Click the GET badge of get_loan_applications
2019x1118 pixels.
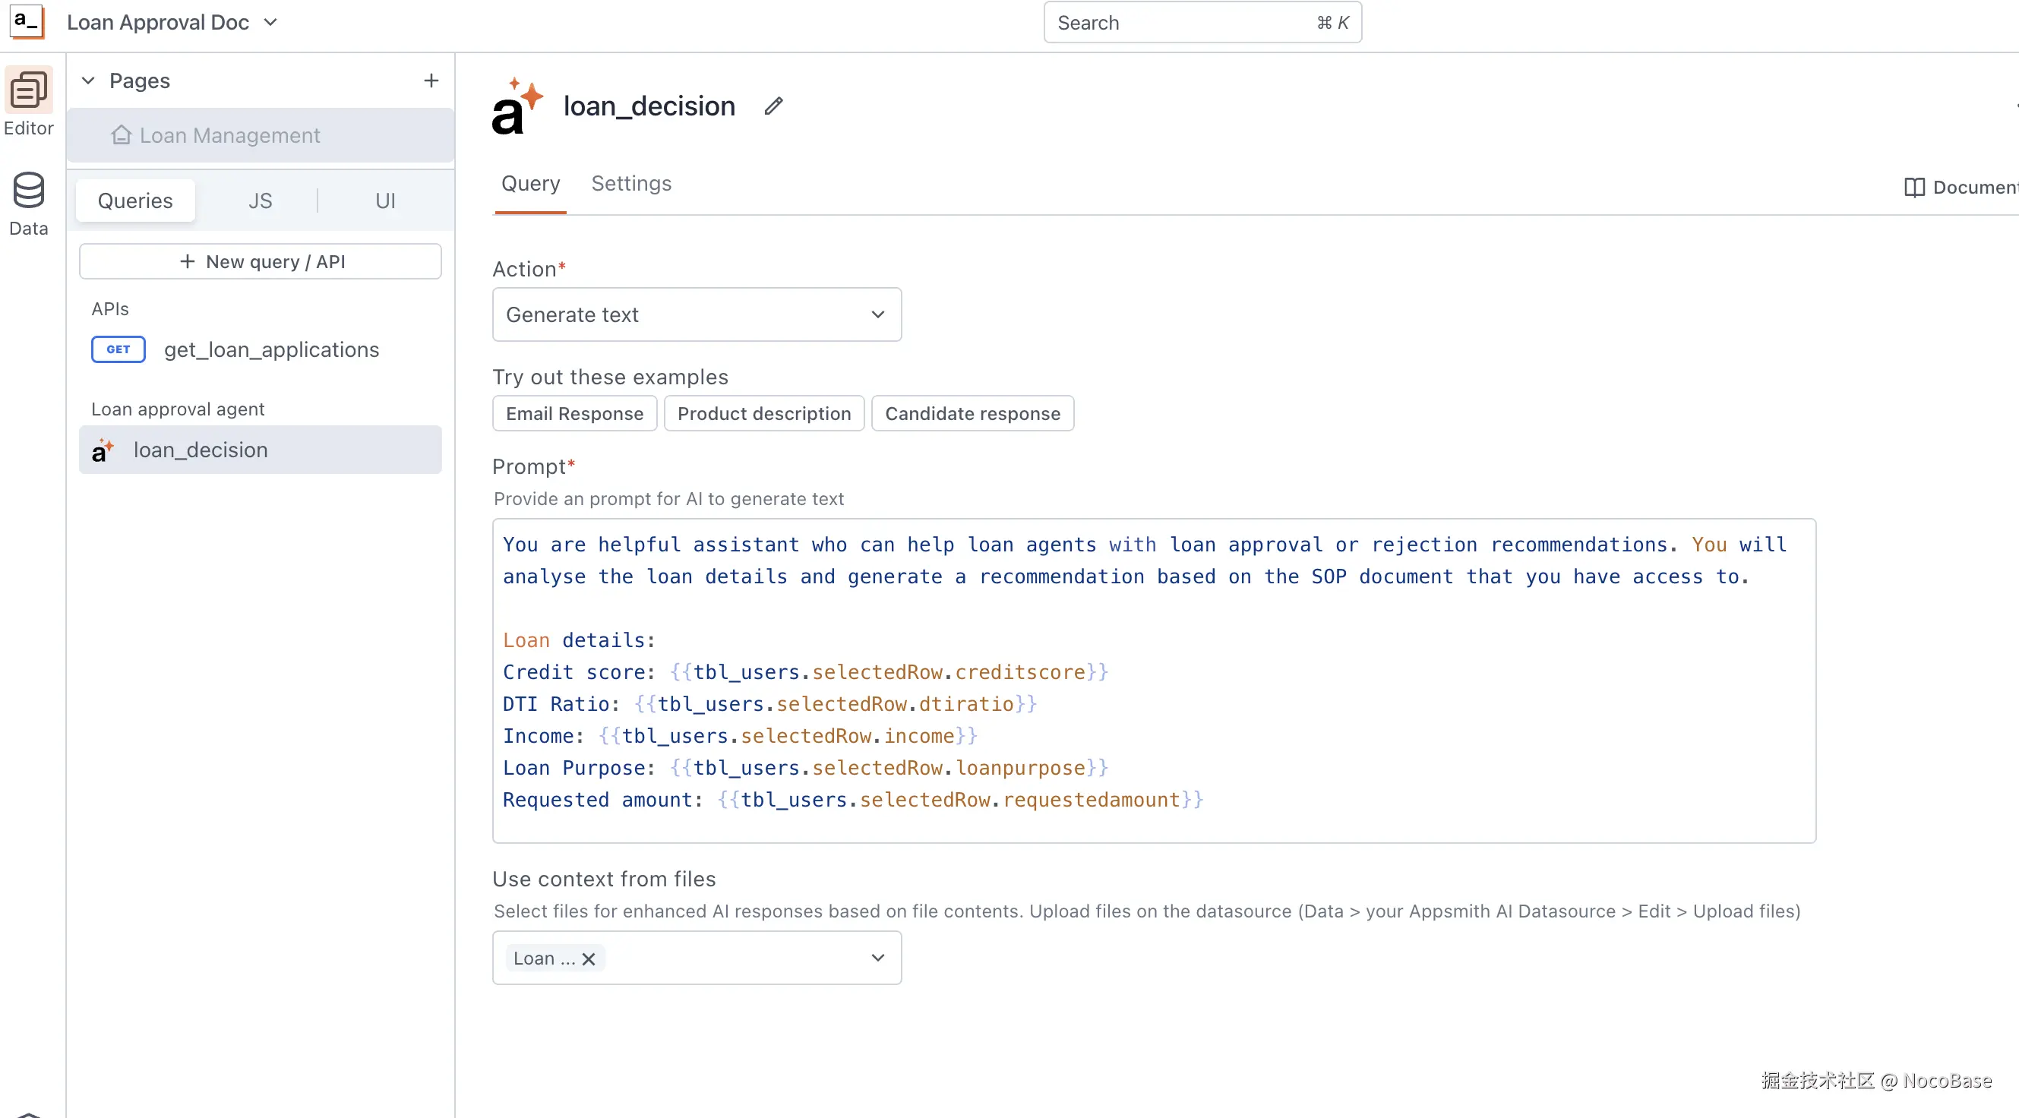point(118,349)
